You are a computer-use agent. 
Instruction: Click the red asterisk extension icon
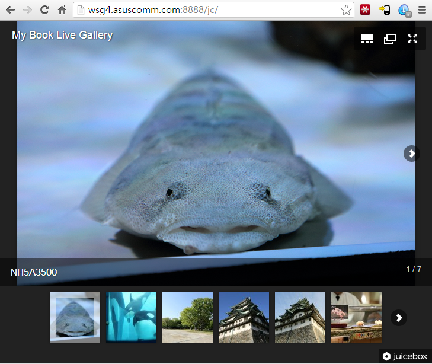[366, 10]
